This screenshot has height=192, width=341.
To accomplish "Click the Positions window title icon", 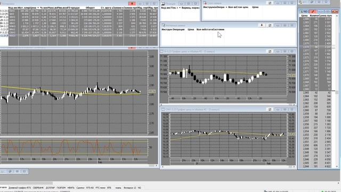I will click(163, 3).
